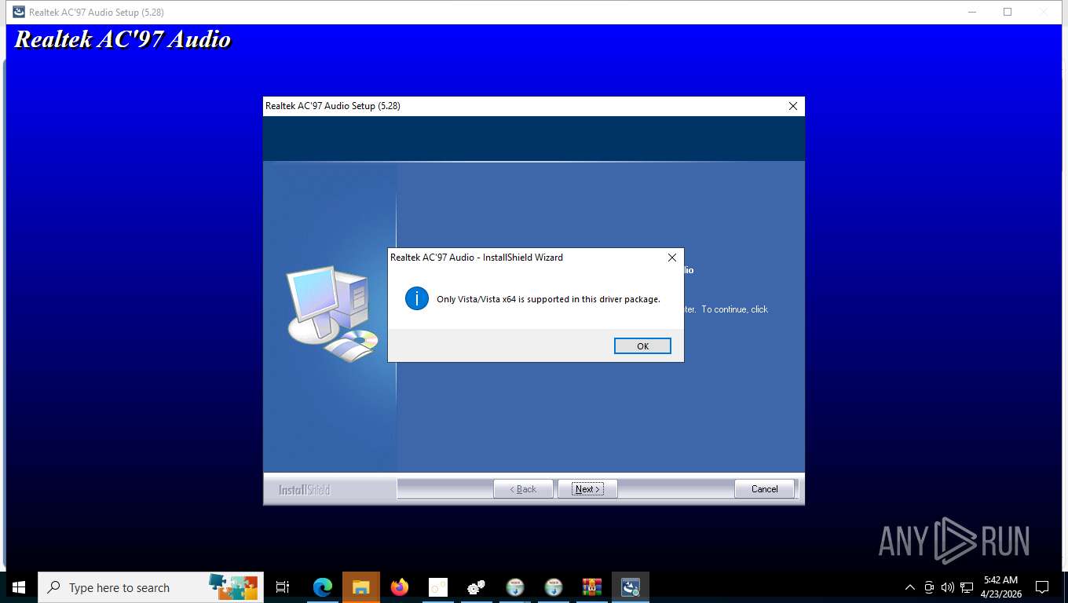Image resolution: width=1068 pixels, height=603 pixels.
Task: Click the search box puzzle highlight image
Action: tap(233, 587)
